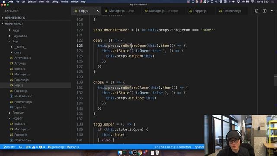Close the Pop.js editor tab
277x156 pixels.
point(97,11)
